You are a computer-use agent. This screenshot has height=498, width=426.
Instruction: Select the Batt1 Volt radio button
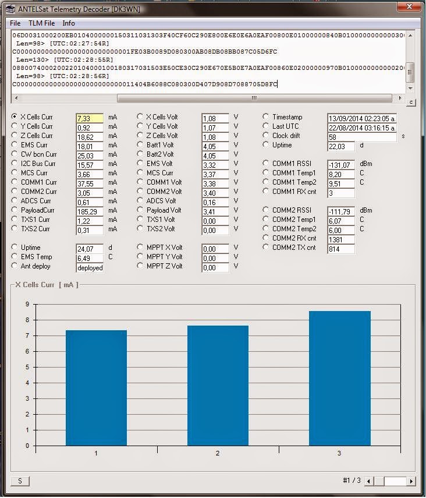[x=140, y=144]
